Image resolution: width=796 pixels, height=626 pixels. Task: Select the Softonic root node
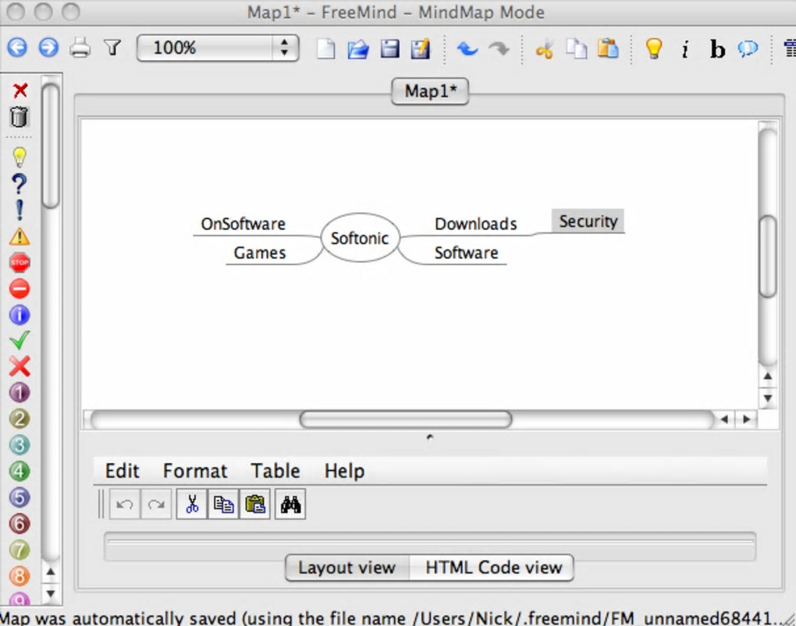pyautogui.click(x=360, y=238)
